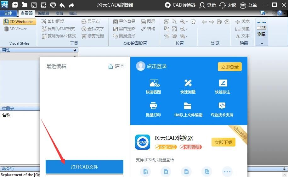Image resolution: width=288 pixels, height=177 pixels.
Task: Print using the printer icon in title bar
Action: [x=53, y=5]
